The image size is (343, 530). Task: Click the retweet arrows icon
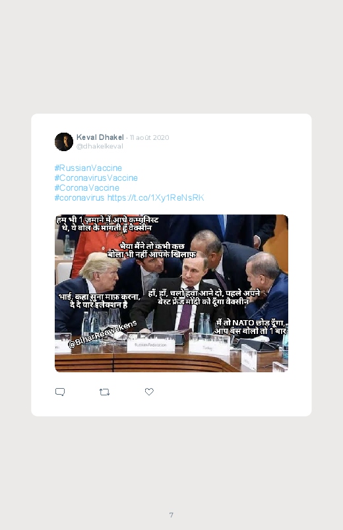[x=104, y=392]
